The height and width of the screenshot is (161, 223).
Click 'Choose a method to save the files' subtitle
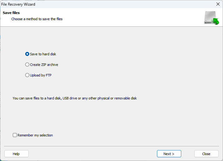click(x=37, y=19)
